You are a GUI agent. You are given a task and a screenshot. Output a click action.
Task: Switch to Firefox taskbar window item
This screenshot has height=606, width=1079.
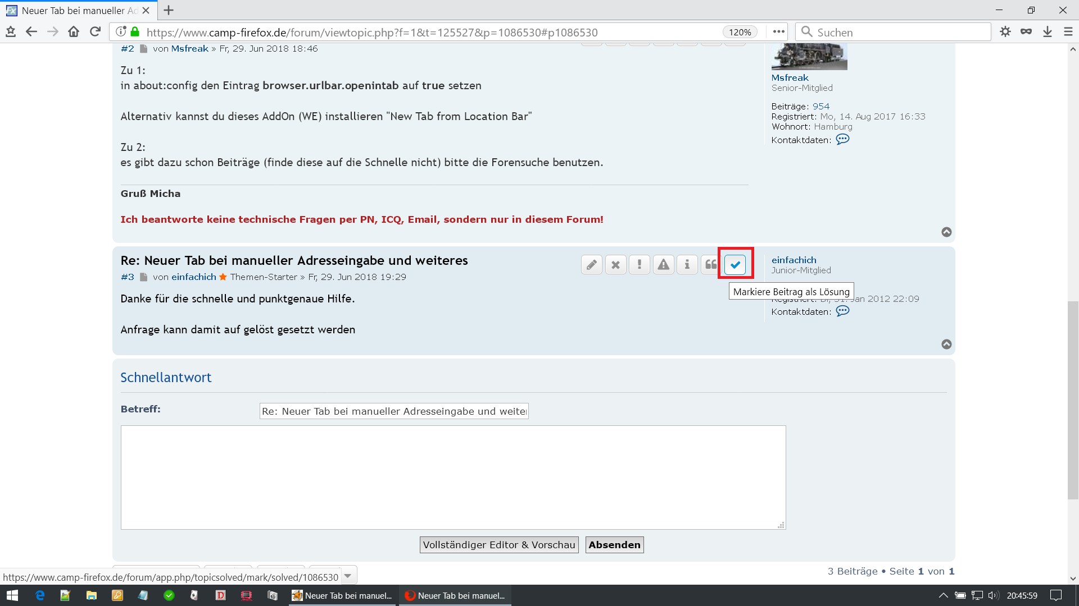(x=455, y=595)
